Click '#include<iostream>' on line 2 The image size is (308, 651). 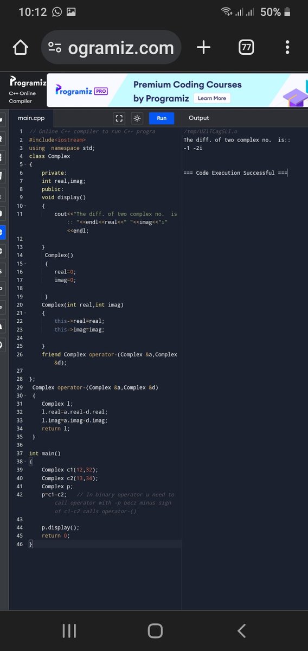tap(57, 139)
